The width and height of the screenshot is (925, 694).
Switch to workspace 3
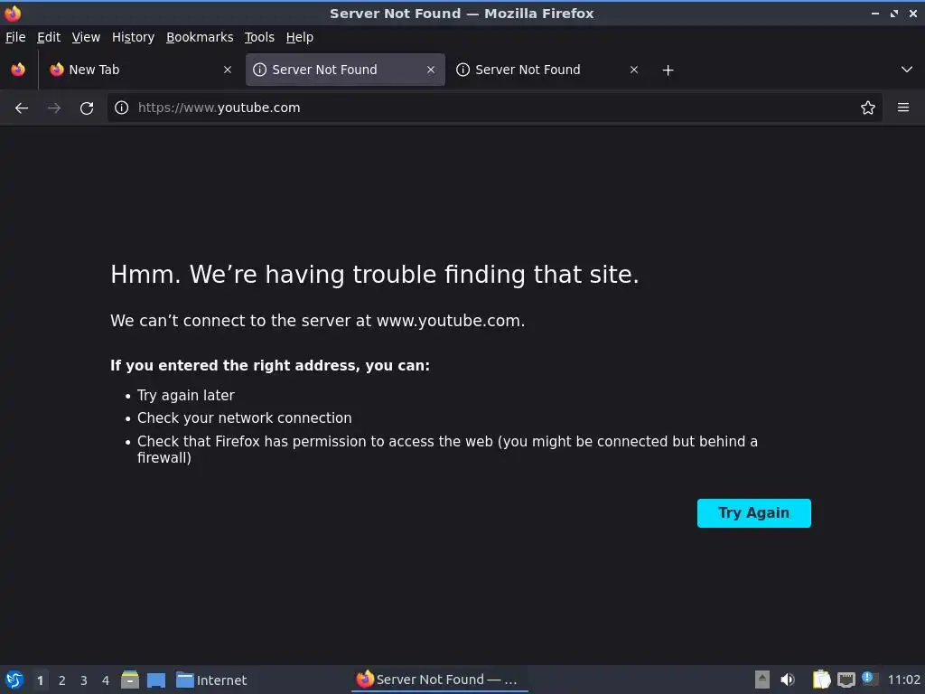[84, 680]
